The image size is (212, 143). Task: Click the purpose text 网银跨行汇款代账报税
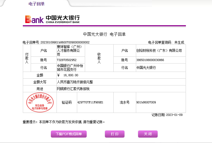pos(73,89)
